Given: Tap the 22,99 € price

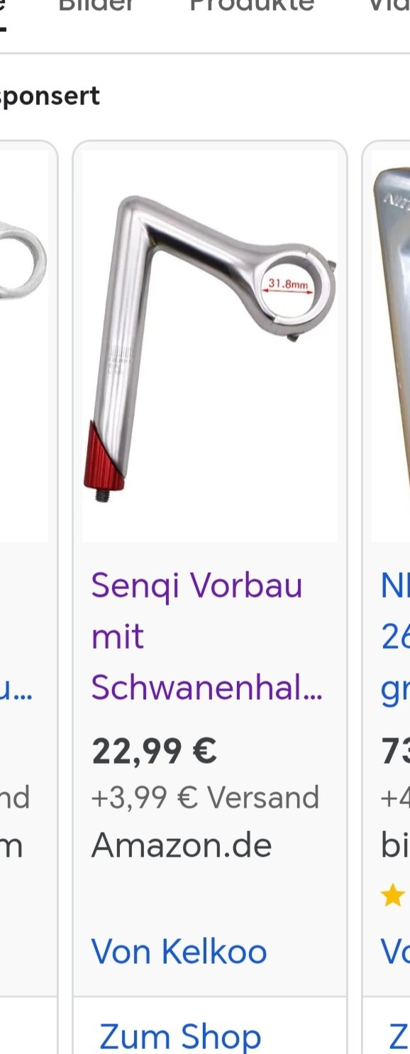Looking at the screenshot, I should click(x=154, y=751).
